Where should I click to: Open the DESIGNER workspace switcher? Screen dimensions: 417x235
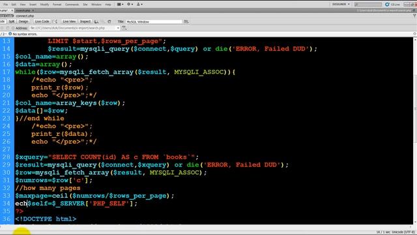point(341,5)
